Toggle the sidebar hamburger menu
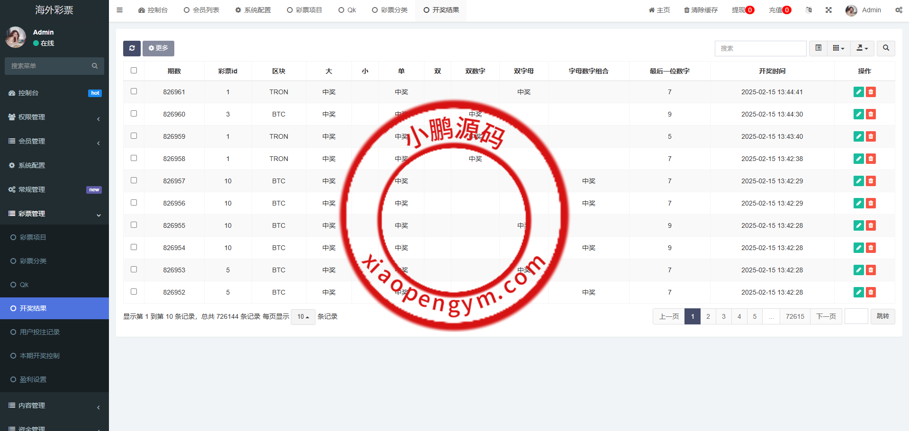Image resolution: width=909 pixels, height=431 pixels. [119, 10]
